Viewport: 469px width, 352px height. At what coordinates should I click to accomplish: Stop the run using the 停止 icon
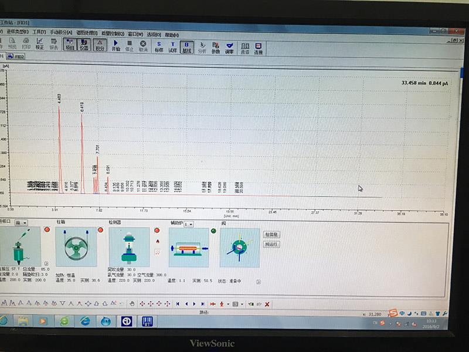coord(130,47)
